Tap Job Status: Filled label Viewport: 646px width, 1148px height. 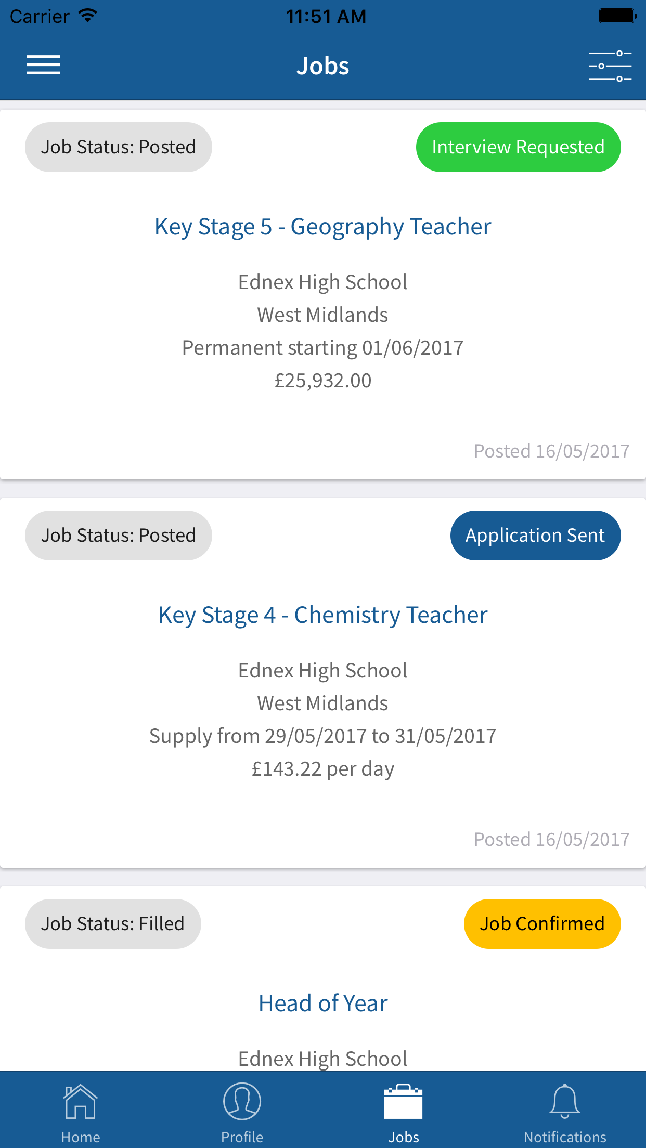[113, 924]
